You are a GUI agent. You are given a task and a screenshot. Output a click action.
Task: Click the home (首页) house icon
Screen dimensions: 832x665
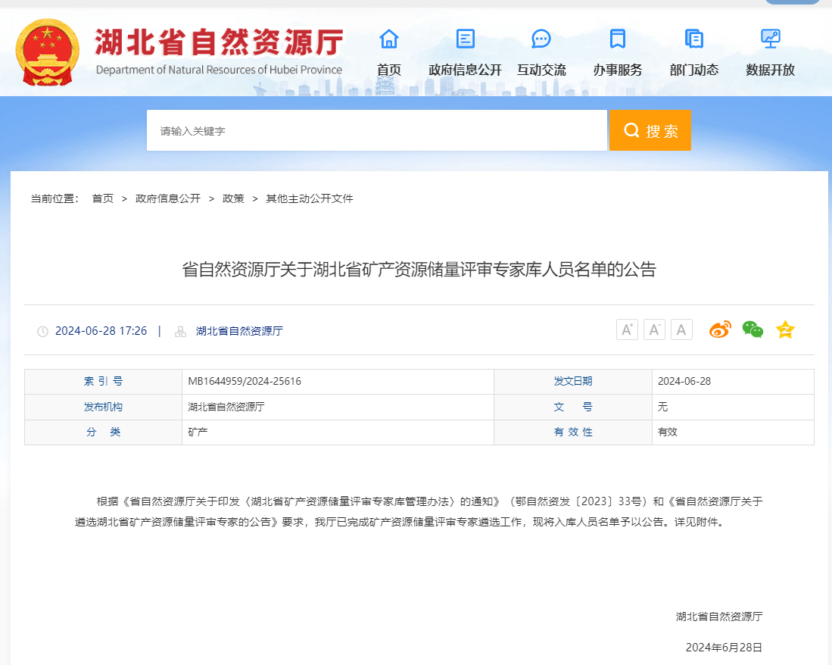pos(389,39)
